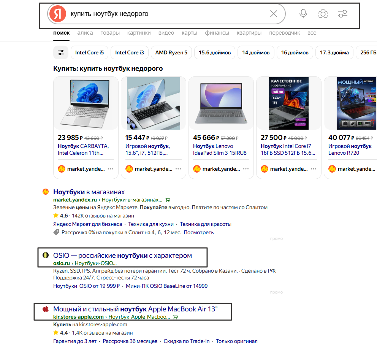
Task: Click Посмотреть link for Сплит installment
Action: pyautogui.click(x=199, y=232)
